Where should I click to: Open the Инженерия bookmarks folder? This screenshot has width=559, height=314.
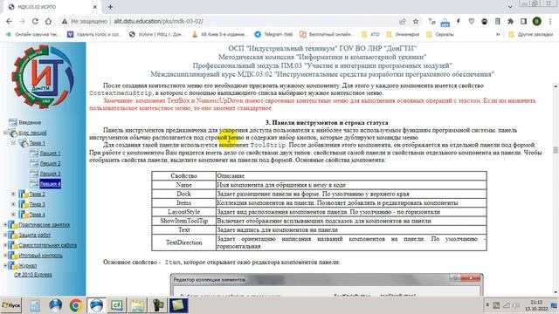(x=403, y=35)
